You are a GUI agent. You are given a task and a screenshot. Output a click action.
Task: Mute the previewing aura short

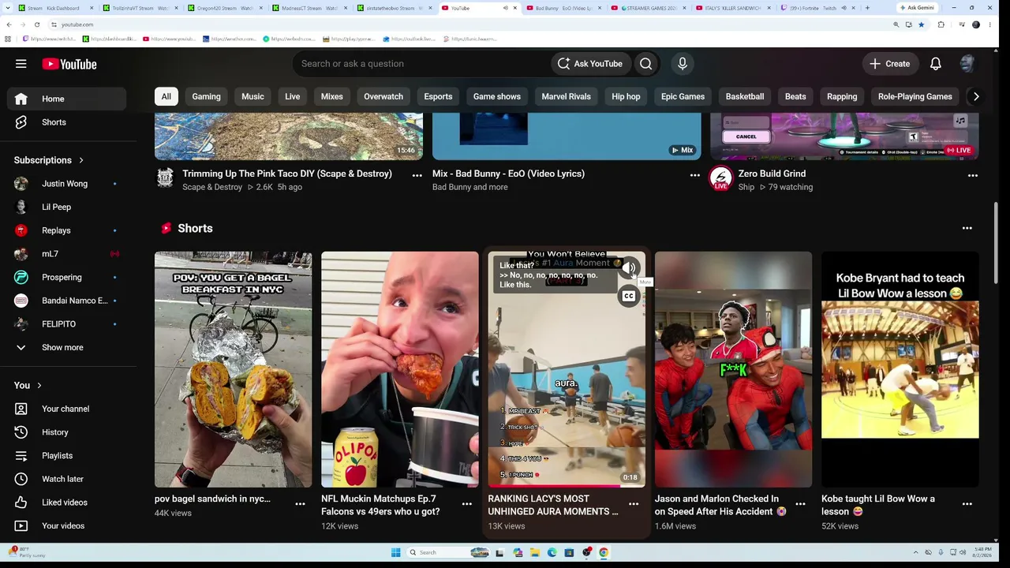click(628, 268)
